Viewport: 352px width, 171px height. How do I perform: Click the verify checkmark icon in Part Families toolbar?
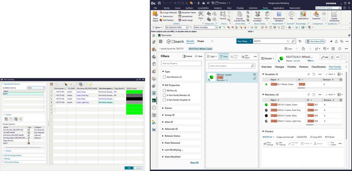[x=90, y=84]
